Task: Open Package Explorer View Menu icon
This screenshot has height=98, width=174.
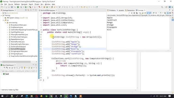Action: click(31, 10)
